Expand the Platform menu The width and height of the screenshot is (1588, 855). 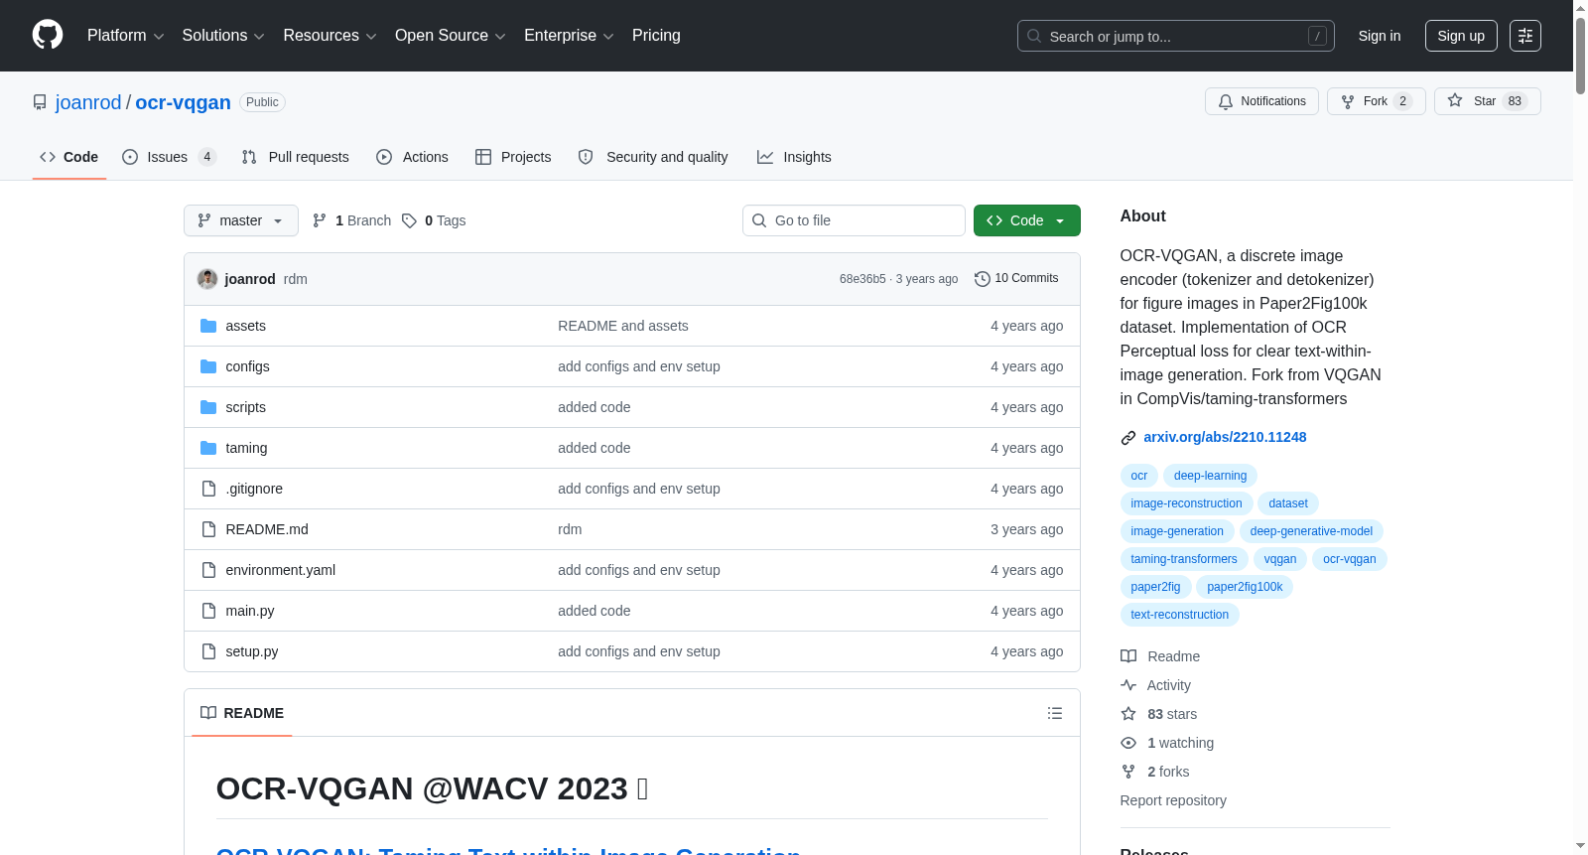125,36
